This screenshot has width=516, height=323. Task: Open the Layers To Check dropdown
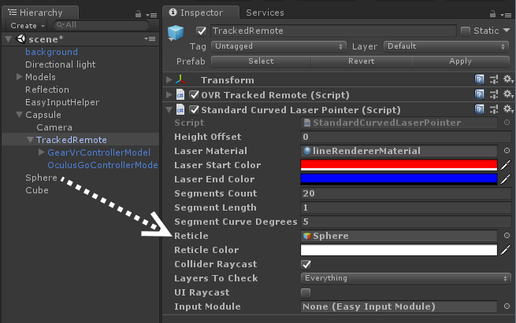(405, 278)
